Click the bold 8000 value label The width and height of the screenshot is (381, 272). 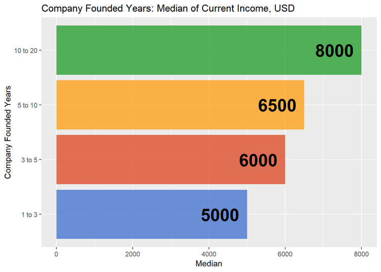[x=334, y=51]
